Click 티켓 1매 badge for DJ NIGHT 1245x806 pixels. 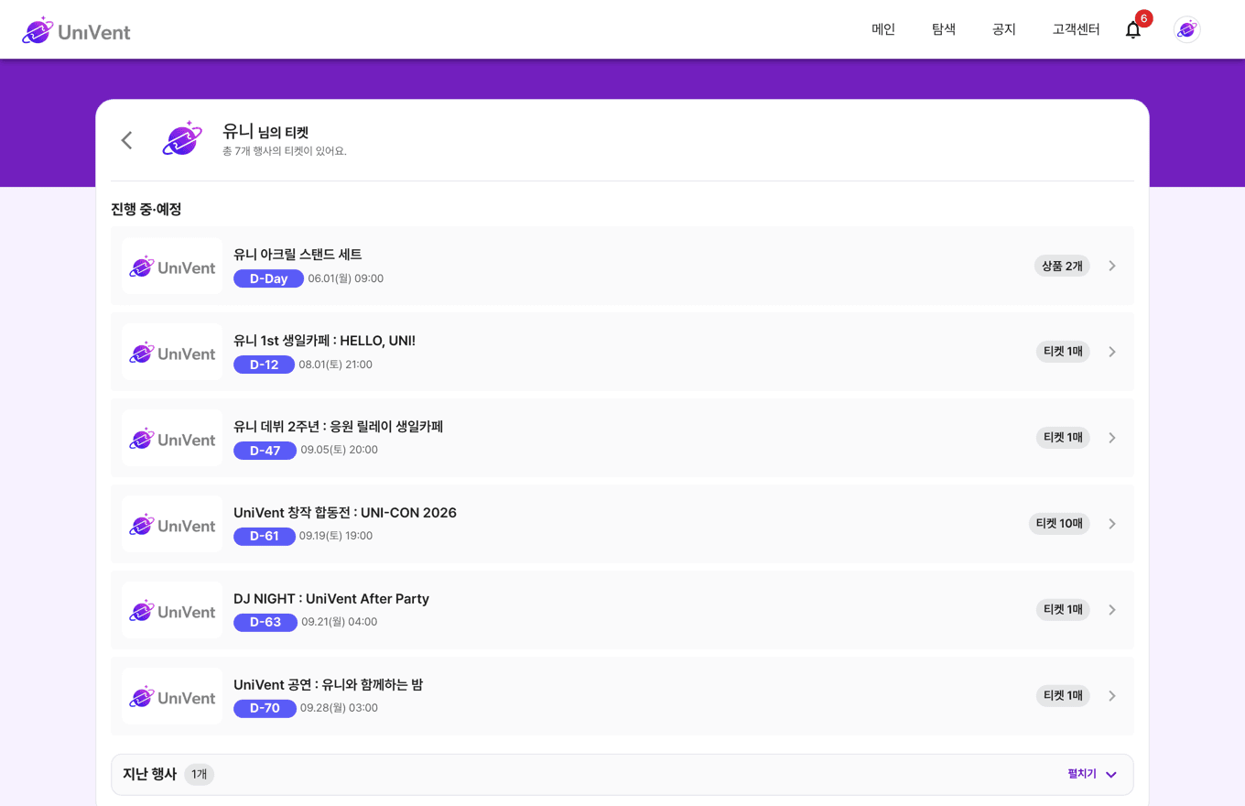[x=1063, y=610]
